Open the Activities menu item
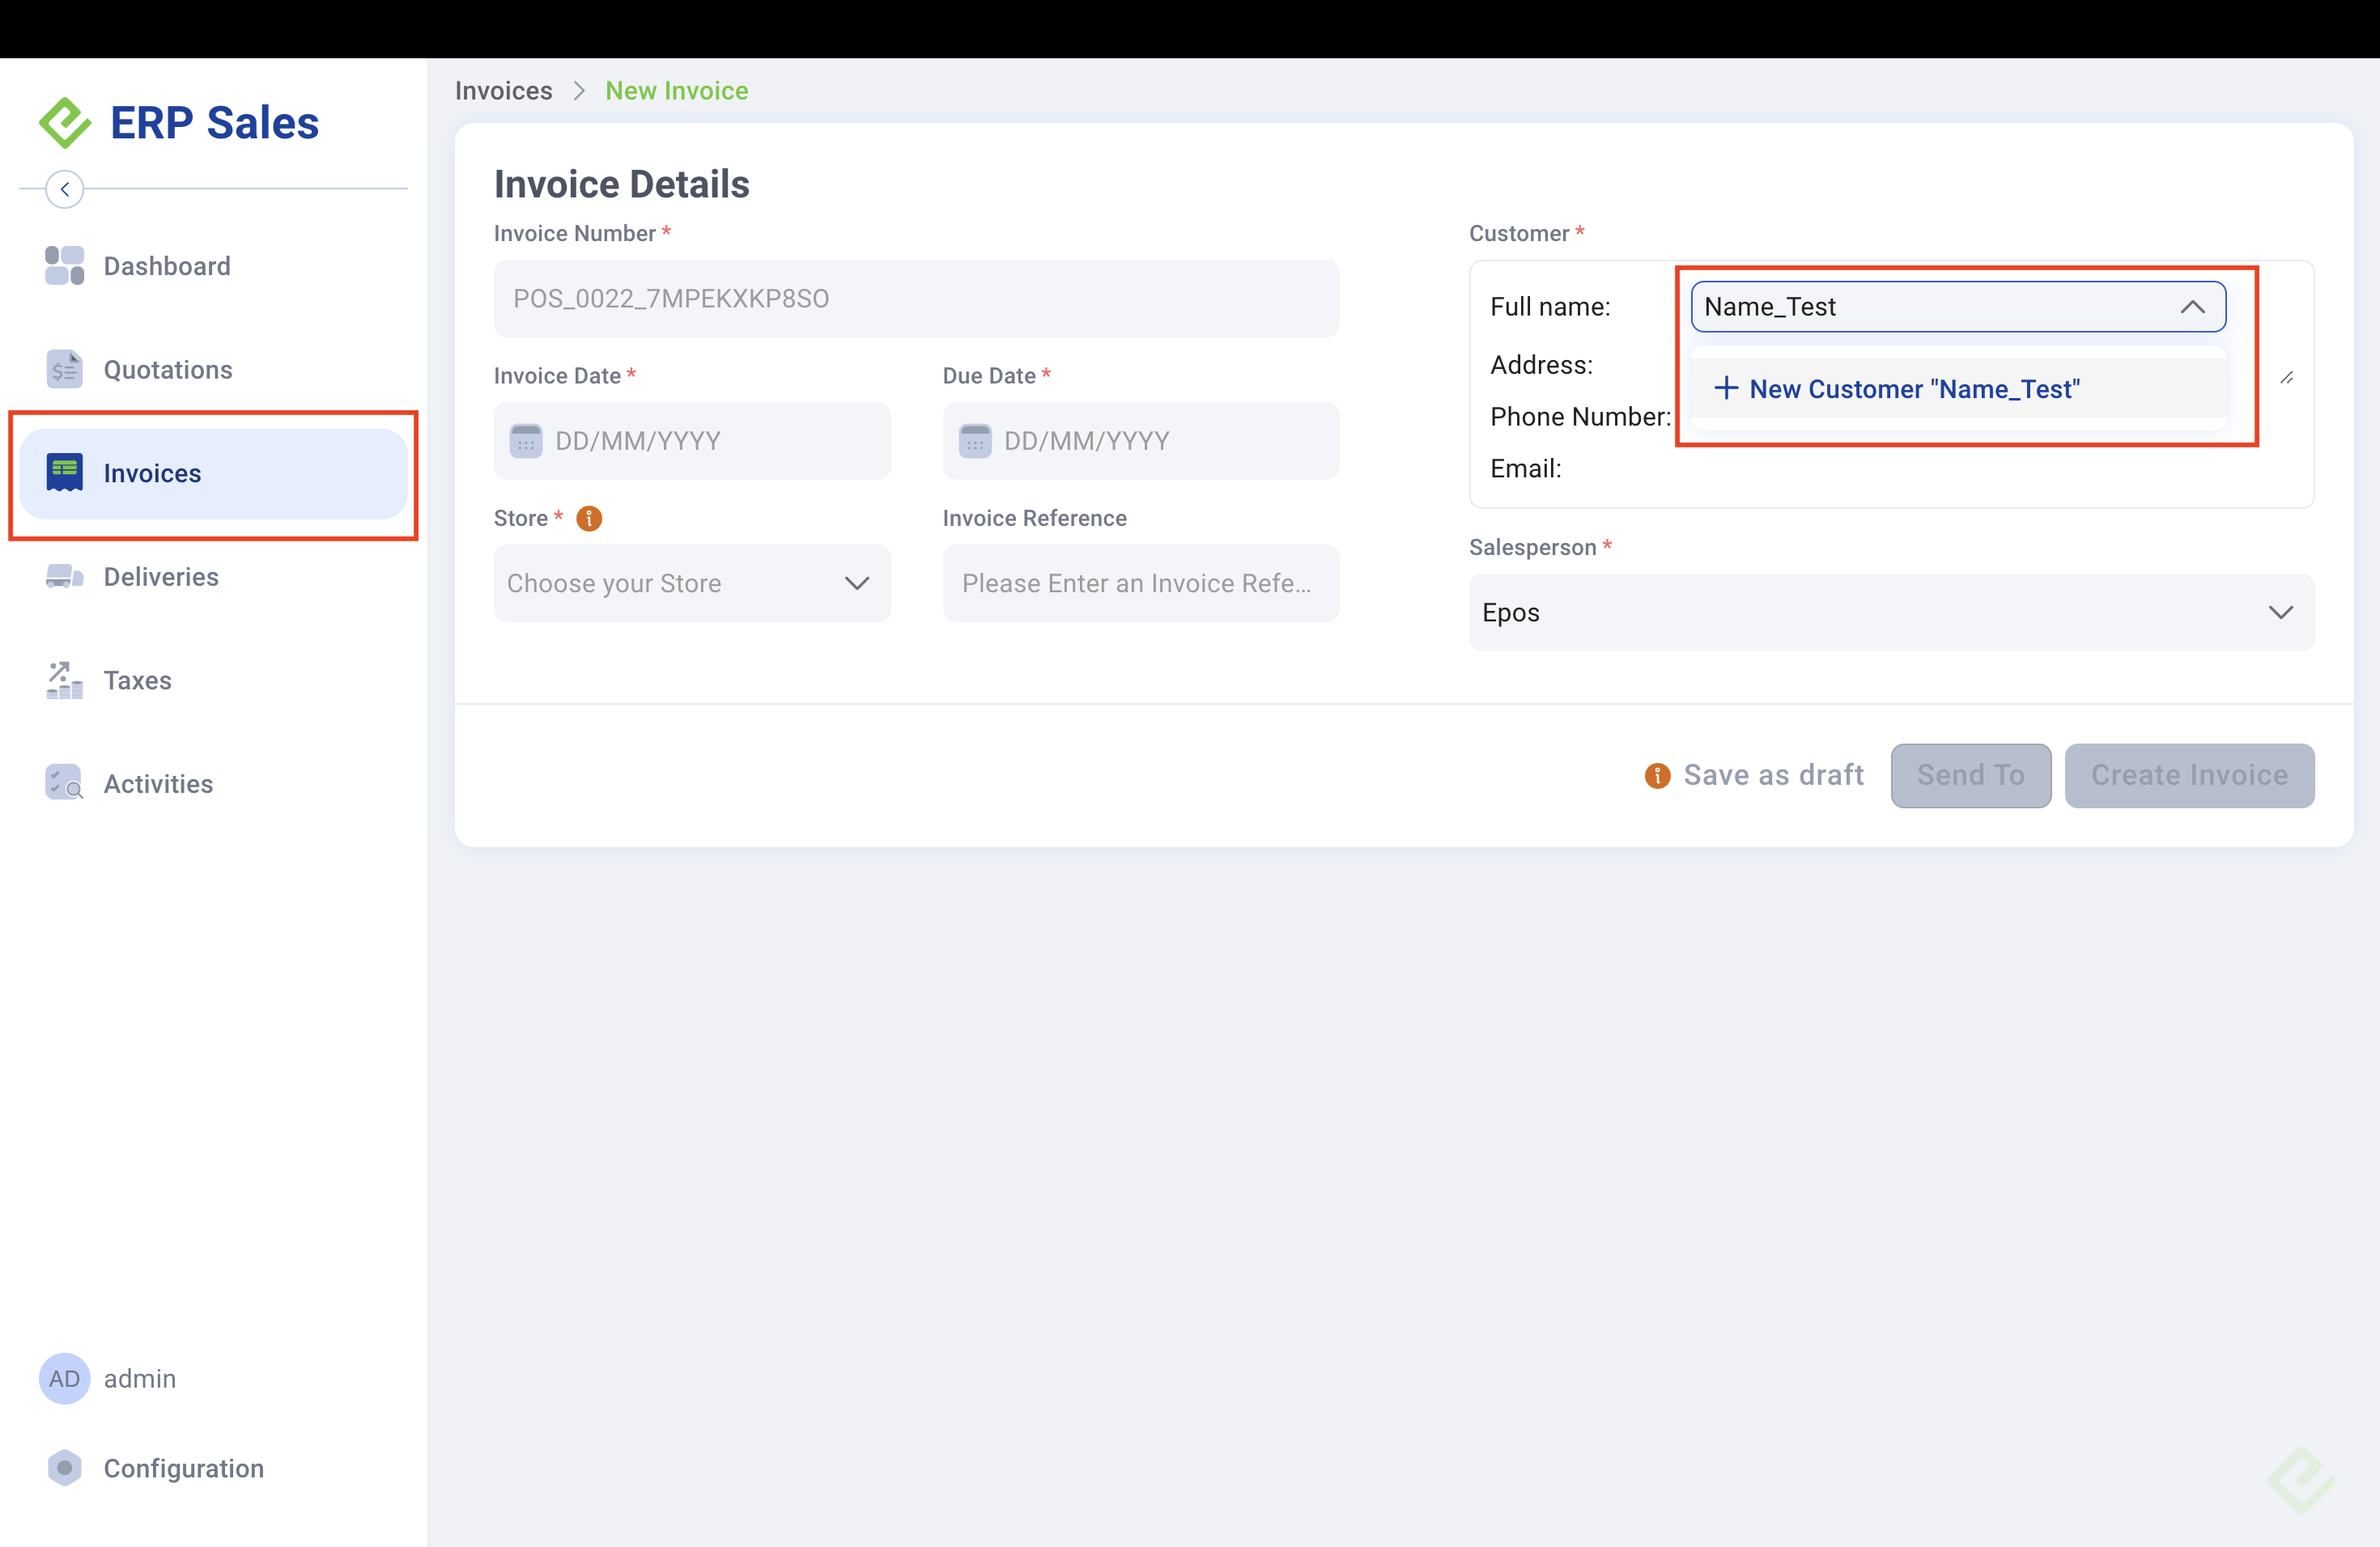 (x=213, y=783)
